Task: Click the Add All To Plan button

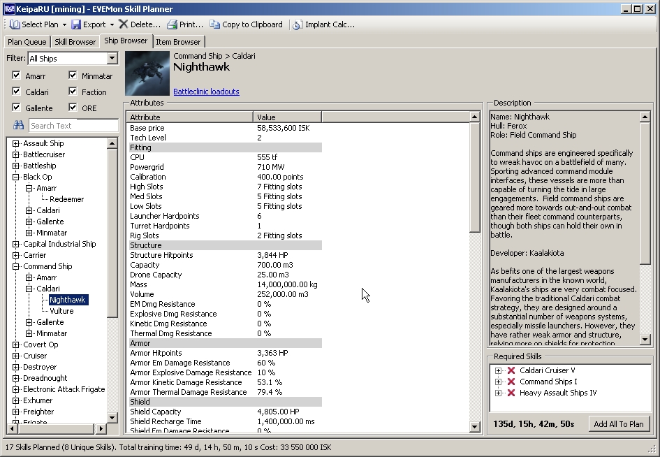Action: [x=619, y=424]
